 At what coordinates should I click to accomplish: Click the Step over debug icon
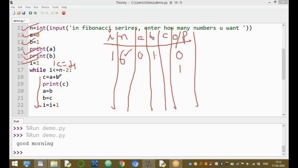pos(42,13)
